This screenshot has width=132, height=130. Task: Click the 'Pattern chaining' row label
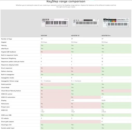coord(7,71)
